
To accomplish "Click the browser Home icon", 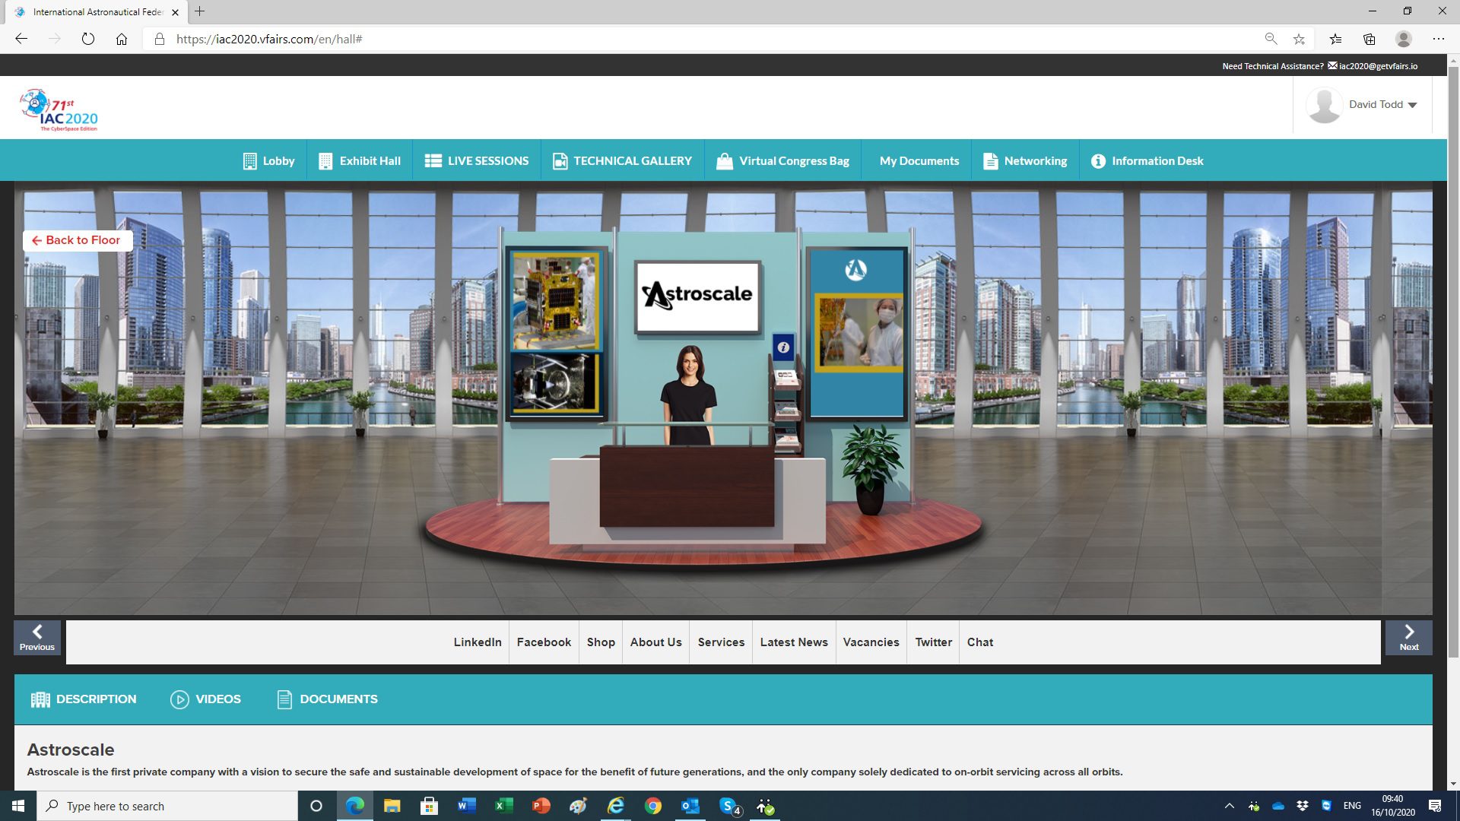I will (x=122, y=39).
